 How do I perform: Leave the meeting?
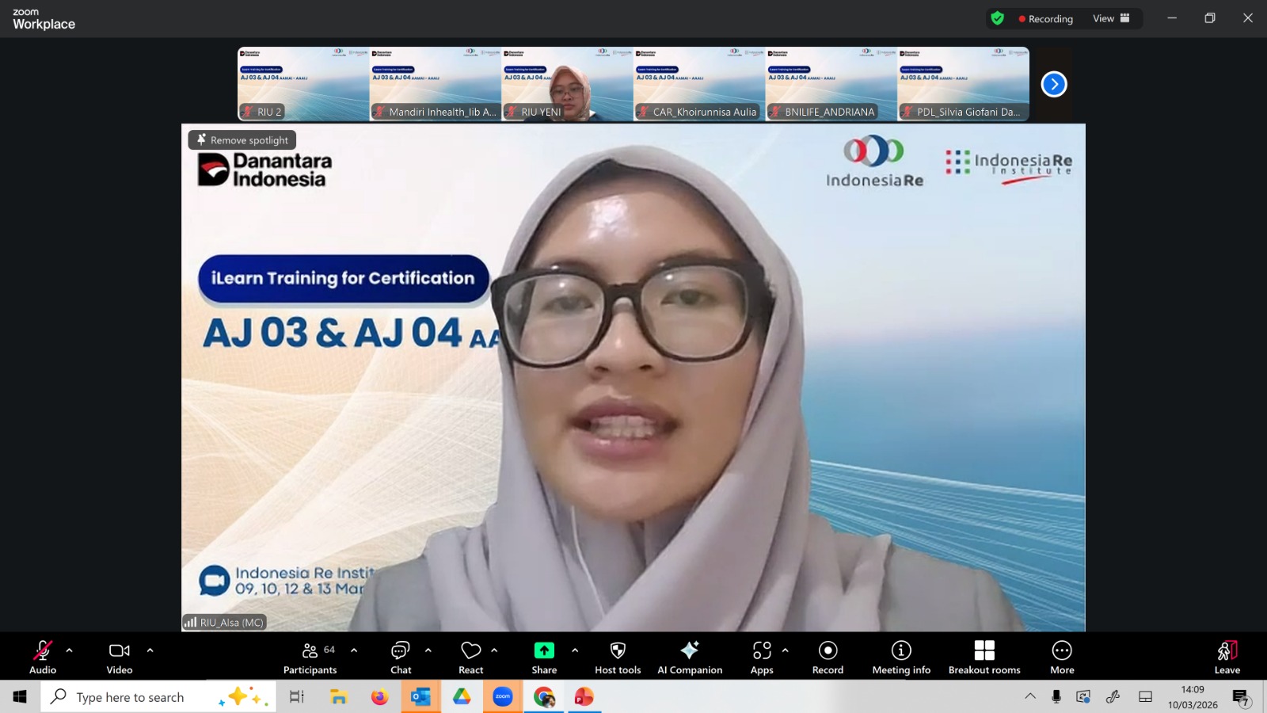pos(1227,658)
